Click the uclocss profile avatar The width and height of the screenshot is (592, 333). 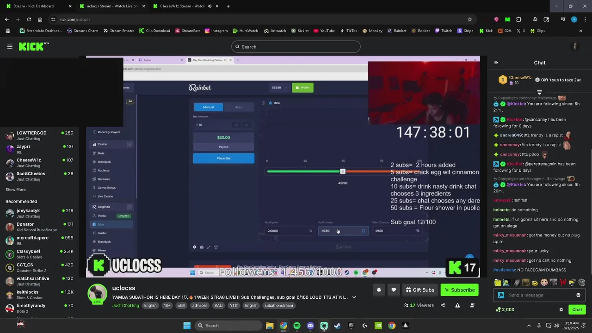(98, 294)
